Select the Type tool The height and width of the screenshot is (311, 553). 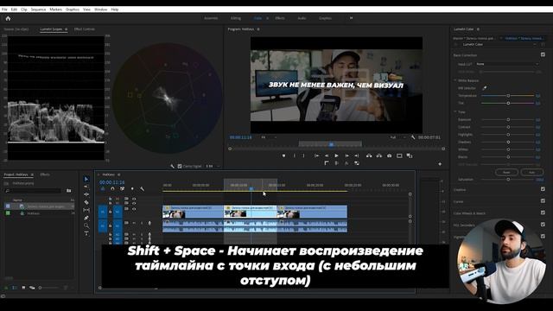point(86,233)
